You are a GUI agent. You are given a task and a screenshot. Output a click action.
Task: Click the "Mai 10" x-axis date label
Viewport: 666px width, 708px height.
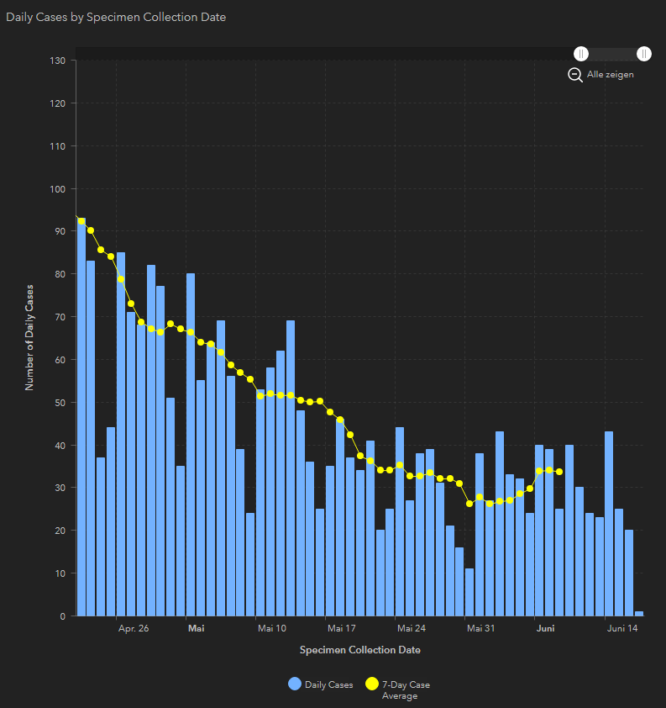click(272, 628)
